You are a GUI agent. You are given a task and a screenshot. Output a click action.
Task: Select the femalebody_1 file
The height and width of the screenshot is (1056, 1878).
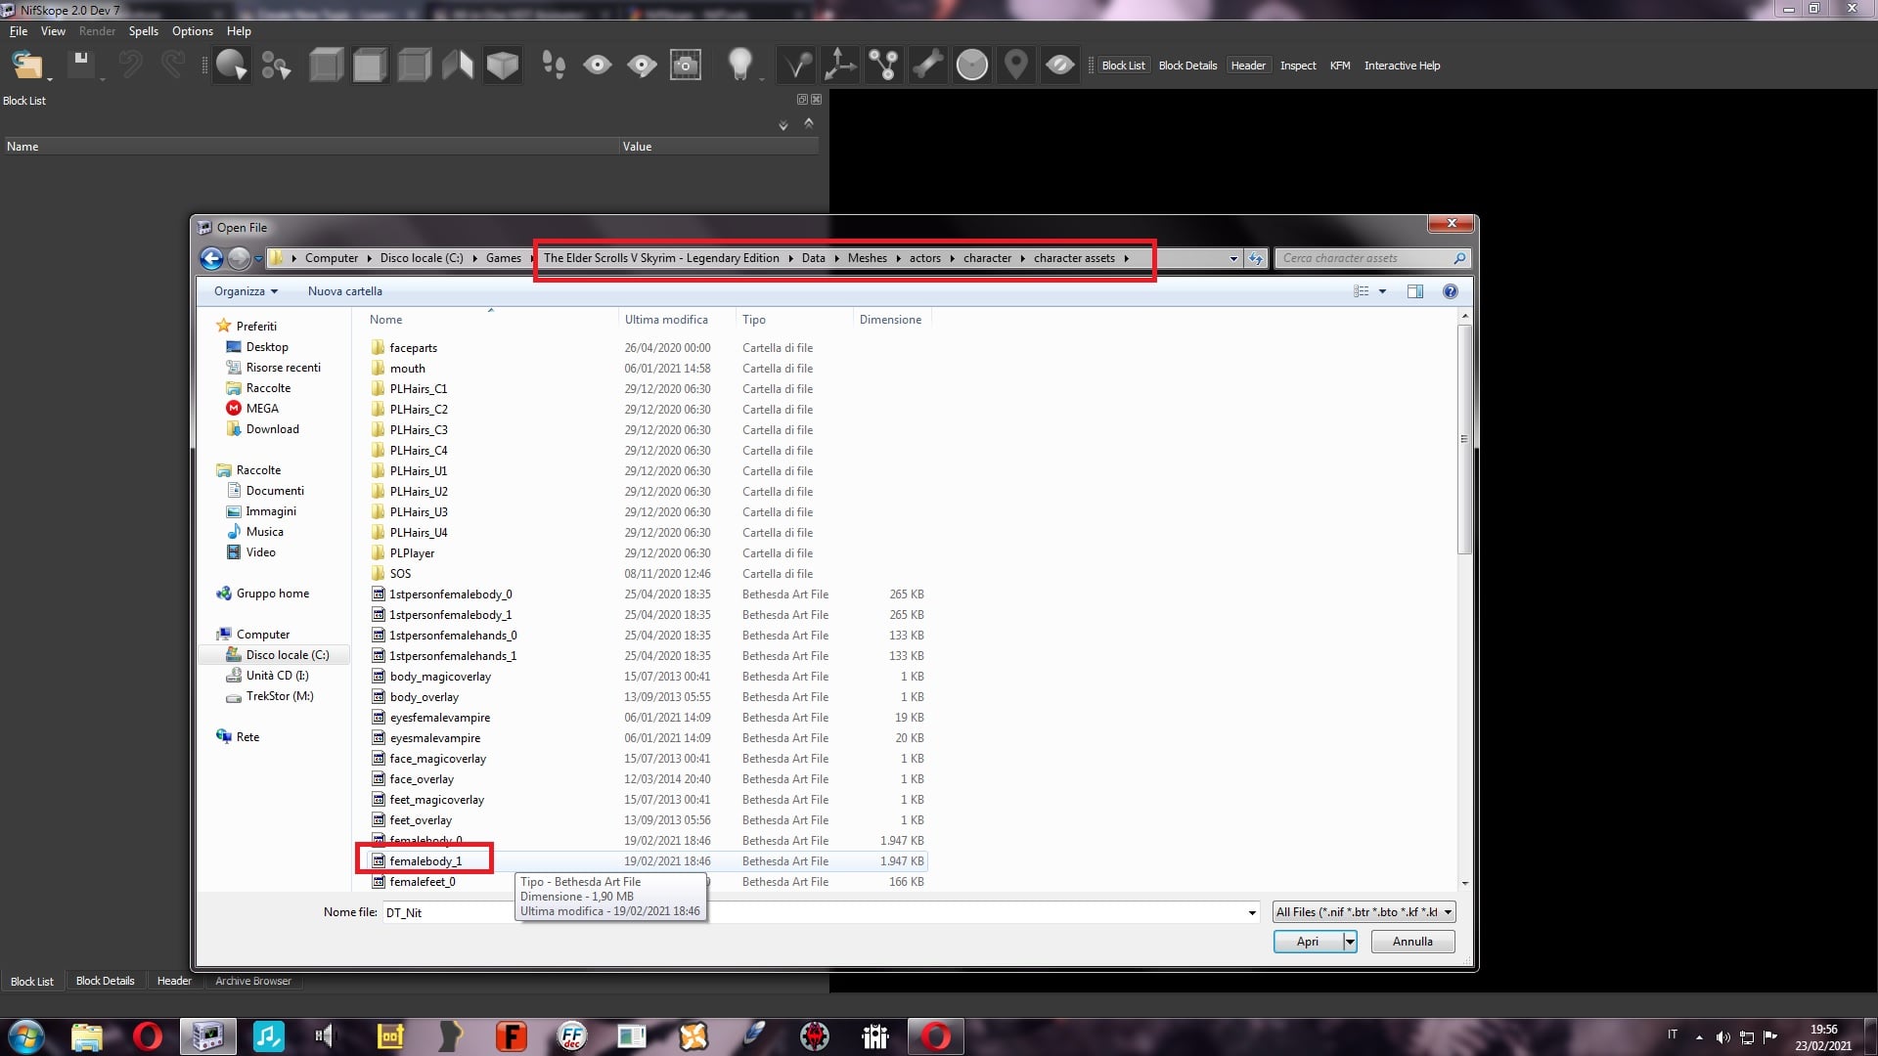[x=425, y=861]
